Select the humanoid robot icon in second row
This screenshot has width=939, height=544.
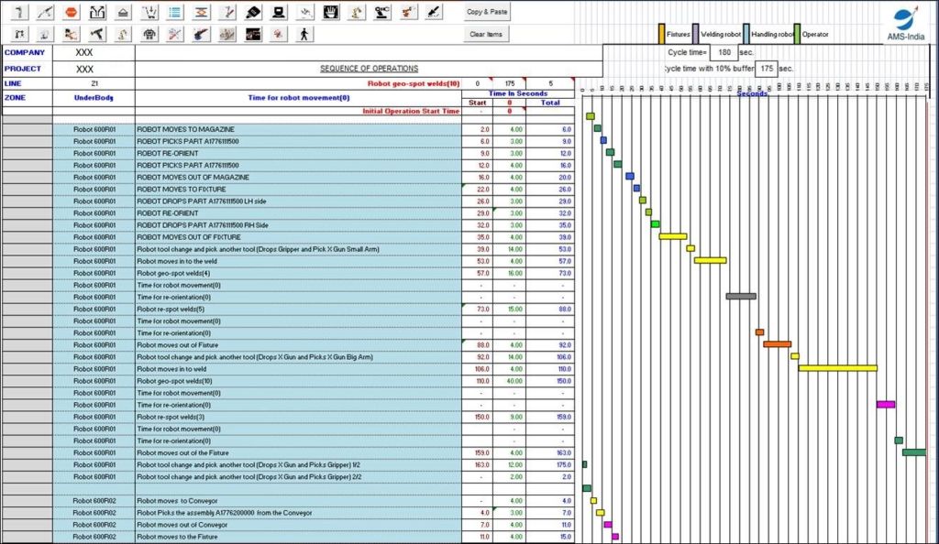[148, 34]
